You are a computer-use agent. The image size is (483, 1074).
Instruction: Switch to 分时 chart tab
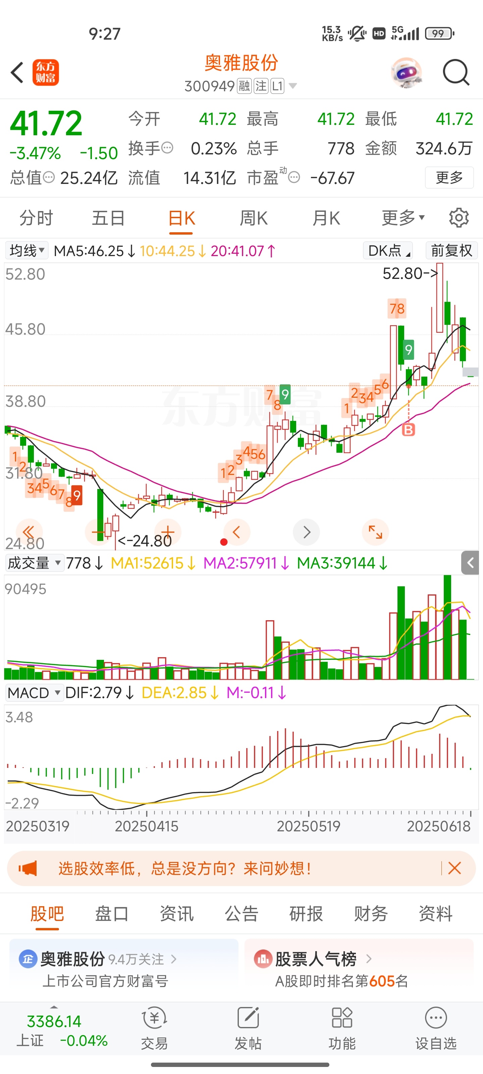coord(36,217)
